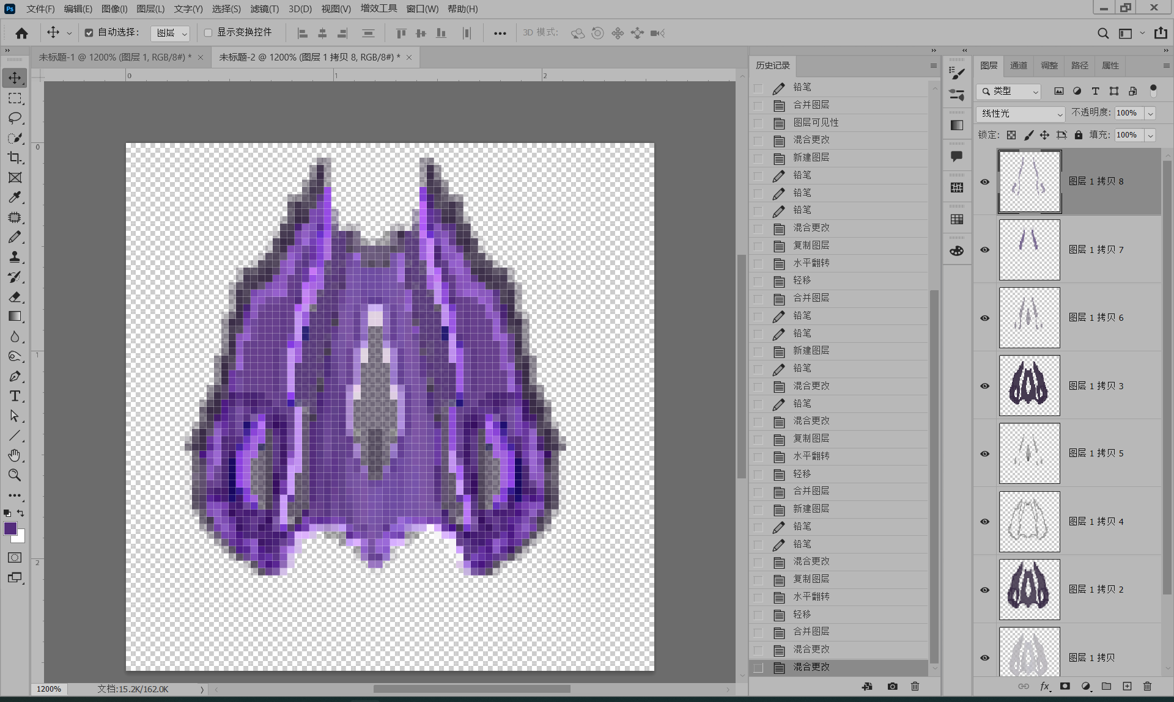Select the Eyedropper tool
The width and height of the screenshot is (1174, 702).
(15, 197)
